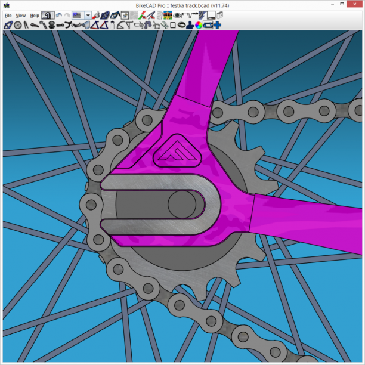The height and width of the screenshot is (365, 365).
Task: Open the saddle settings icon
Action: (x=35, y=25)
